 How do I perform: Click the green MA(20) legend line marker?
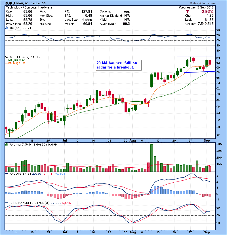coord(7,60)
